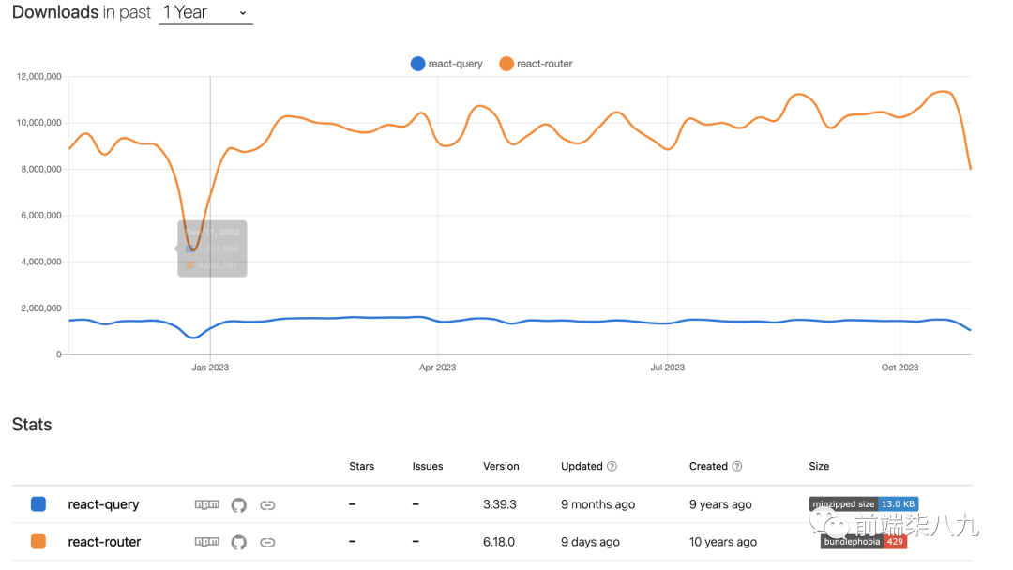Image resolution: width=1013 pixels, height=570 pixels.
Task: Click the '9 years ago' created value
Action: tap(720, 504)
